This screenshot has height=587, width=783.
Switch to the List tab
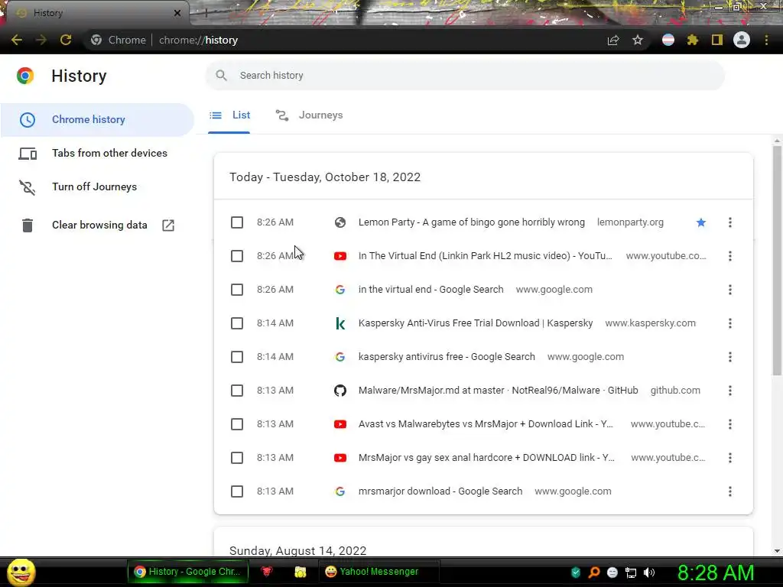click(229, 115)
